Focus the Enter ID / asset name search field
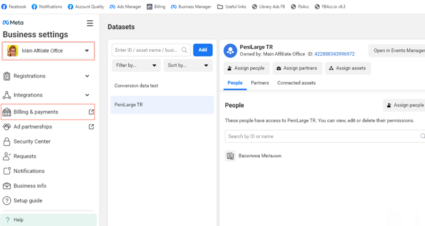Screen dimensions: 425x226 151,50
